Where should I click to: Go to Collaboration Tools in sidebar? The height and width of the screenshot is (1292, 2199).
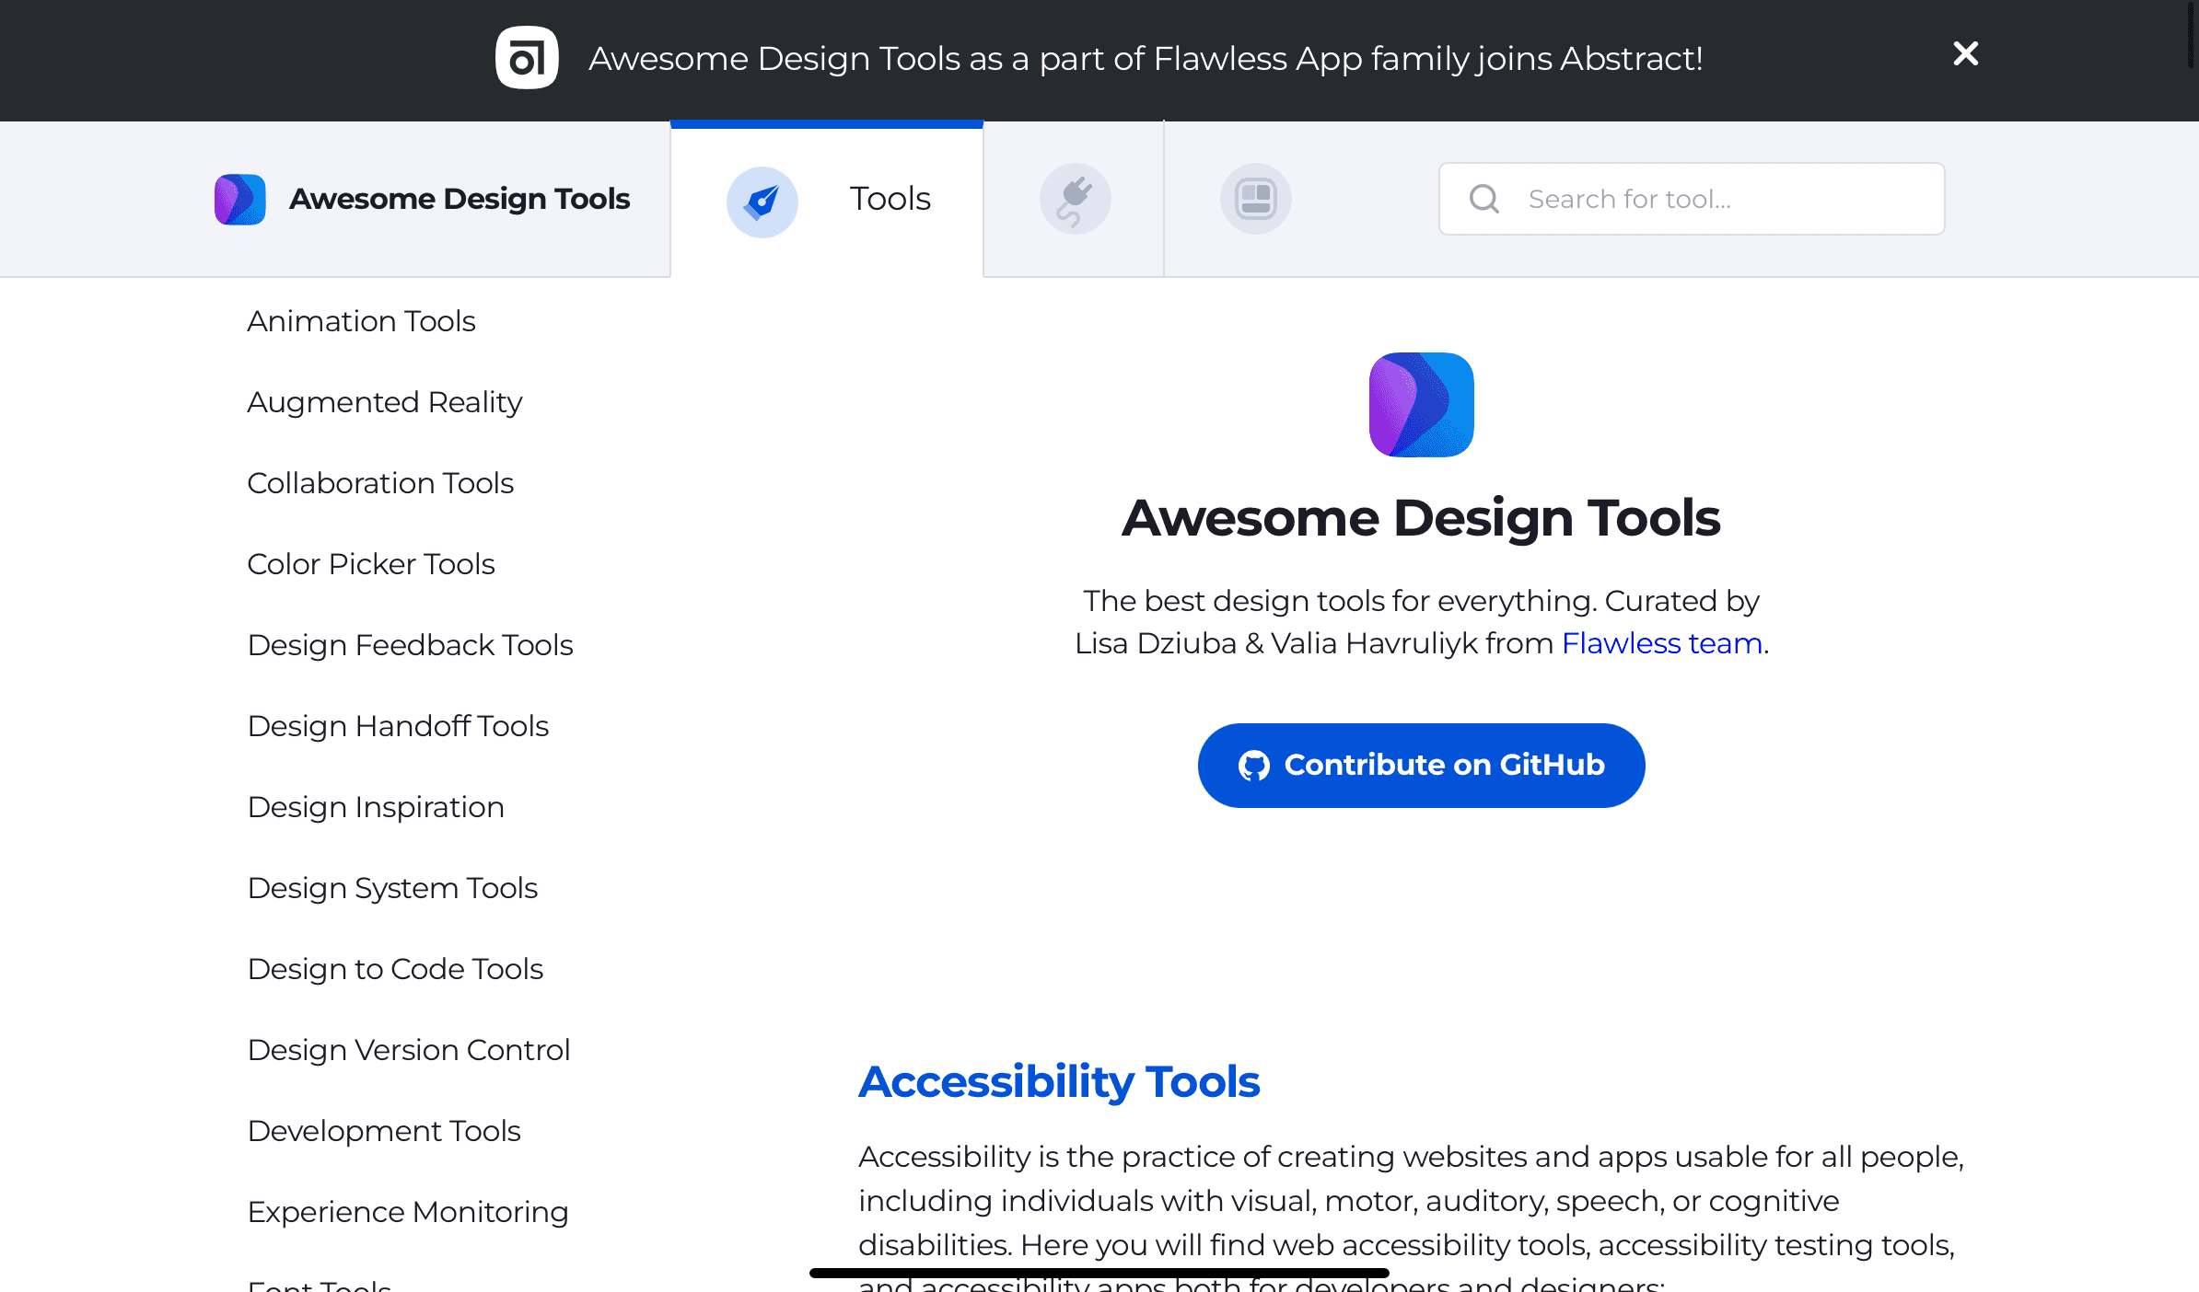click(x=380, y=483)
